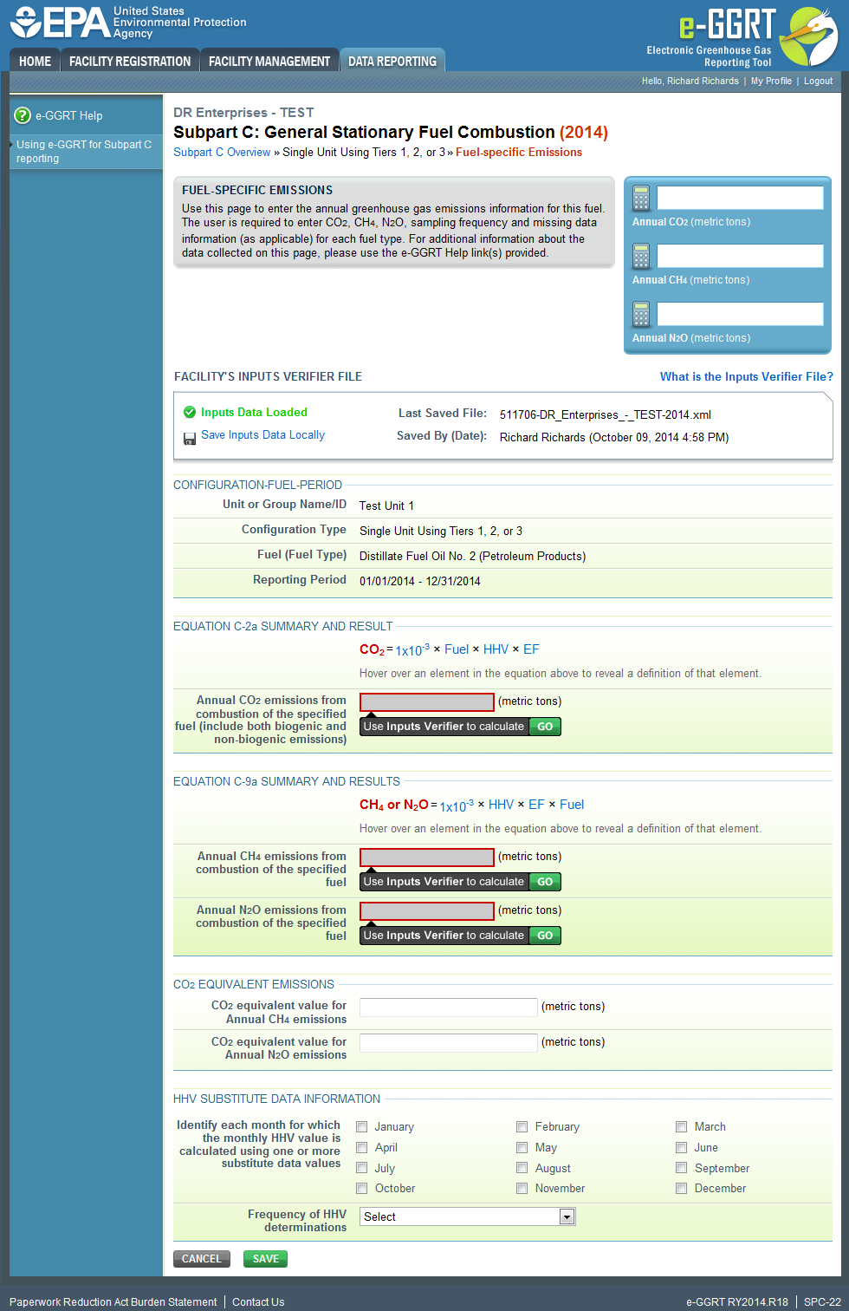Click EF term in CH4 or N2O equation
The width and height of the screenshot is (849, 1311).
click(x=536, y=805)
